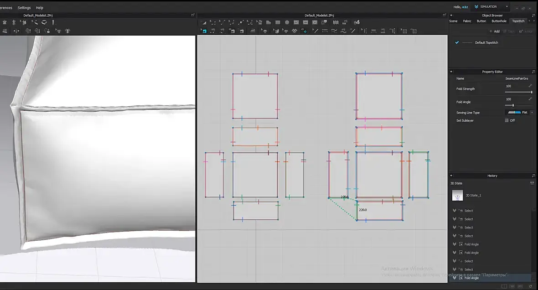Collapse the History panel arrow
The height and width of the screenshot is (290, 538).
[451, 176]
